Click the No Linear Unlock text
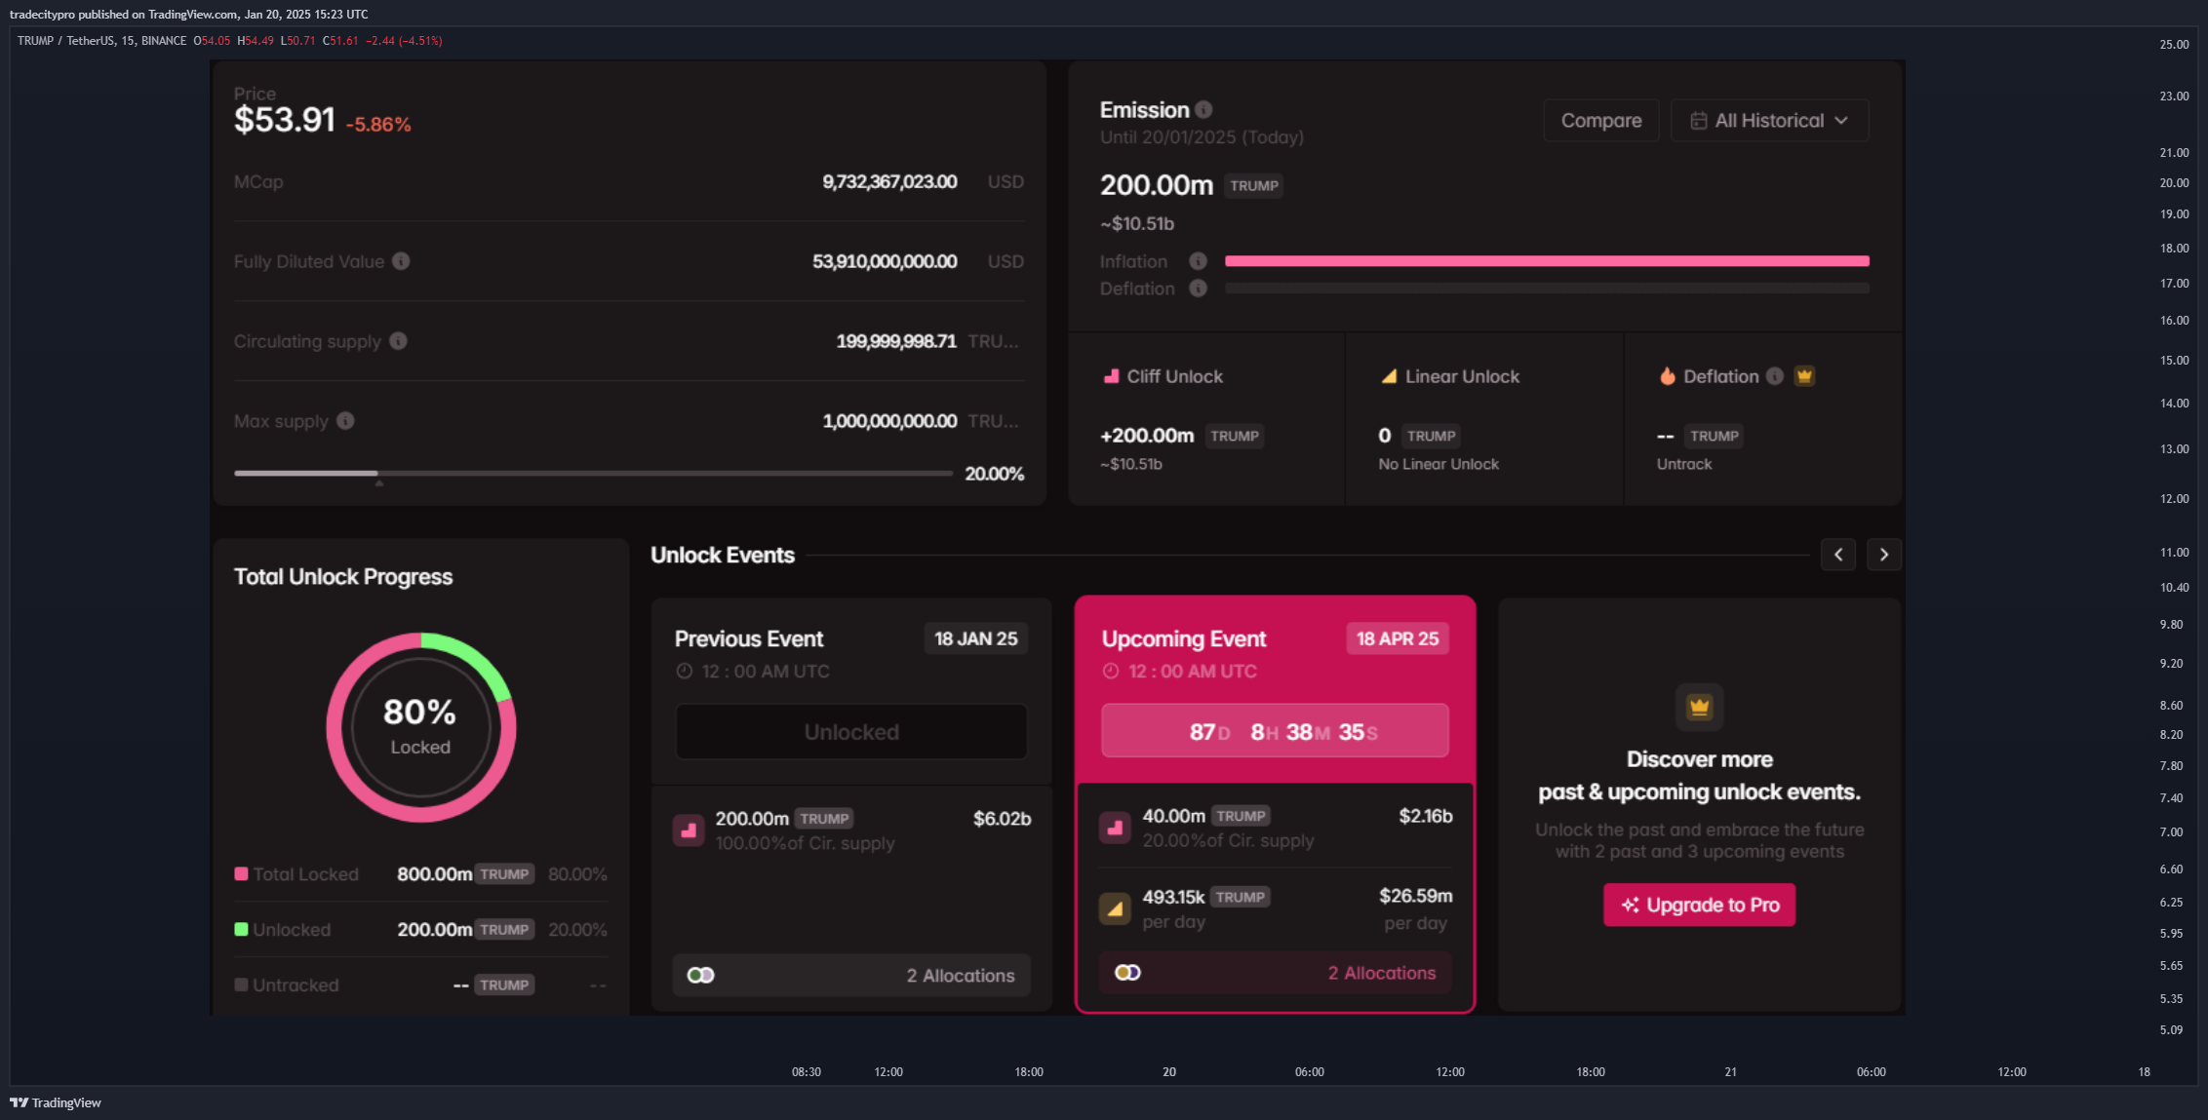The height and width of the screenshot is (1120, 2208). pos(1439,465)
